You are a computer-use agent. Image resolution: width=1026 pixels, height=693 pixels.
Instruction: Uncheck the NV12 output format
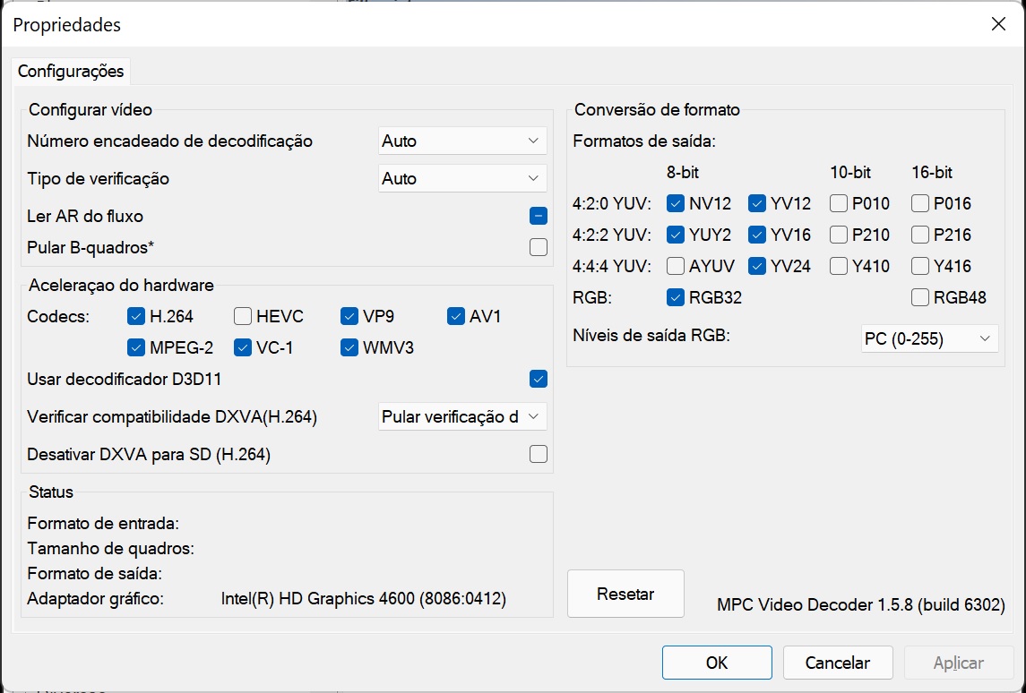pyautogui.click(x=677, y=203)
